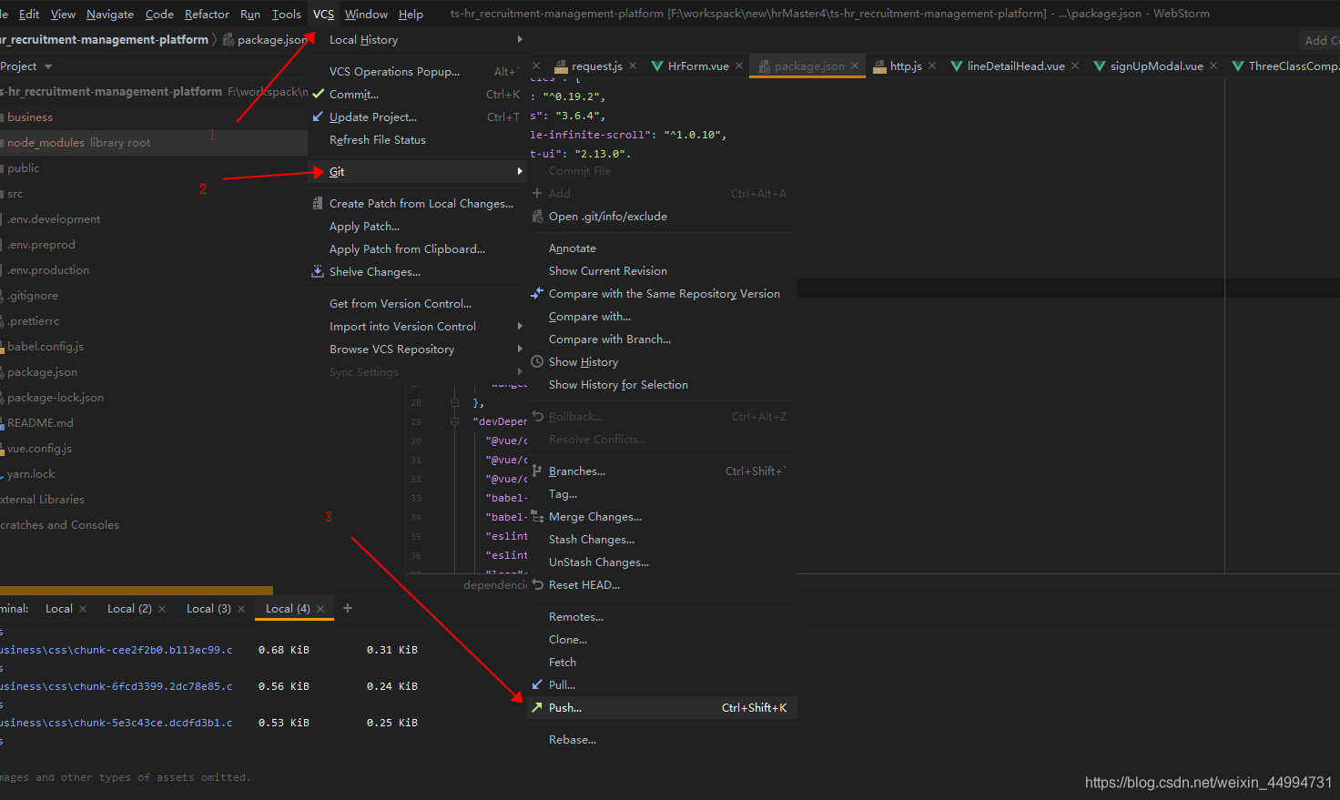Click the Create Patch icon
Image resolution: width=1340 pixels, height=800 pixels.
pos(318,203)
